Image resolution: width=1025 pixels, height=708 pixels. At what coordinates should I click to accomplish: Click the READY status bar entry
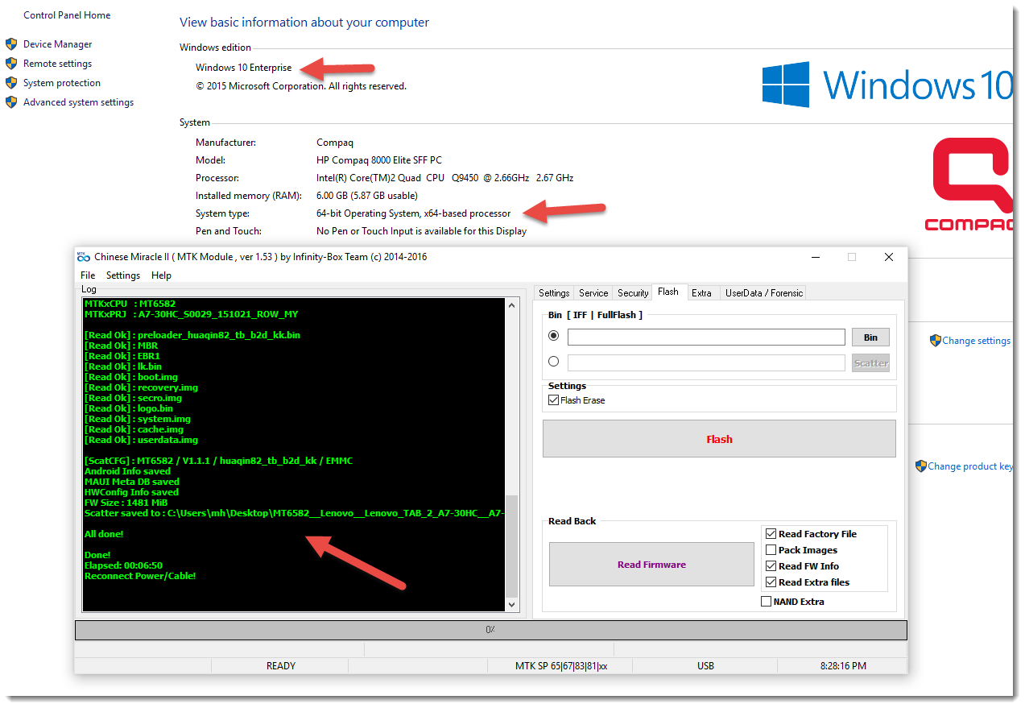(x=281, y=666)
